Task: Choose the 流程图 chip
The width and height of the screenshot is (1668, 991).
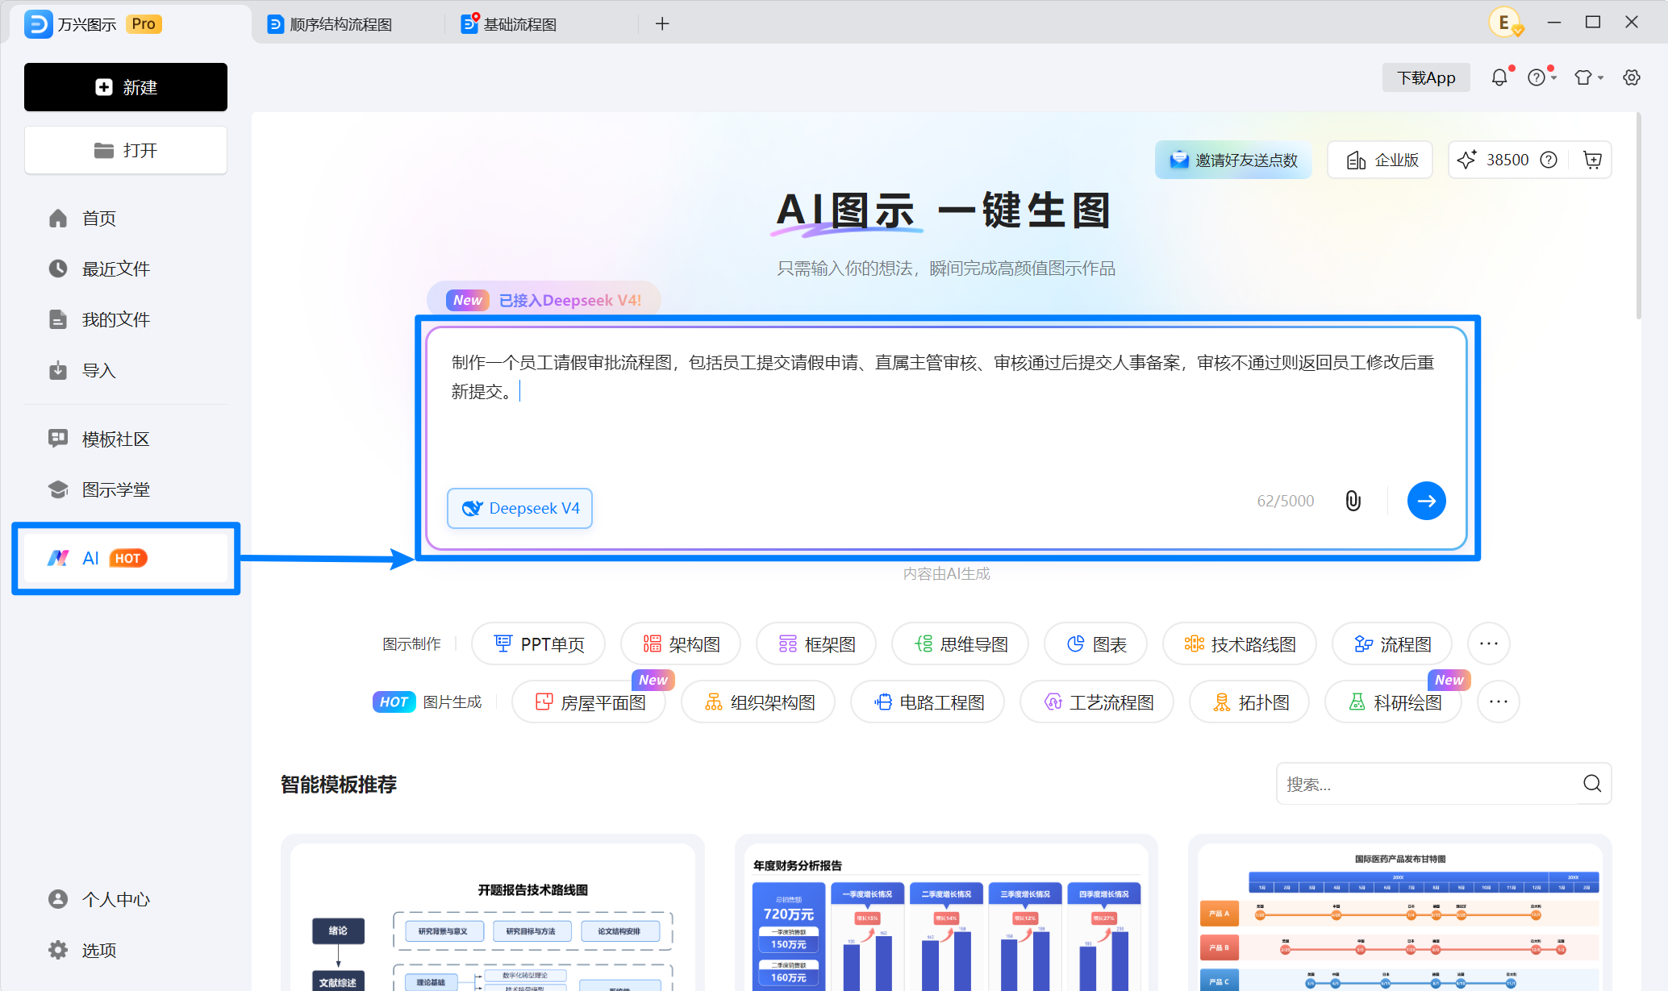Action: pos(1392,643)
